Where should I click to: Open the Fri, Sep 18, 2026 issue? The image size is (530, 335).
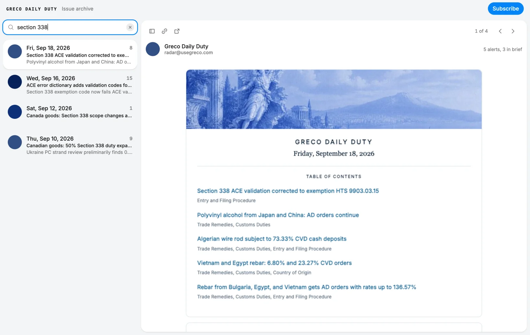(70, 55)
